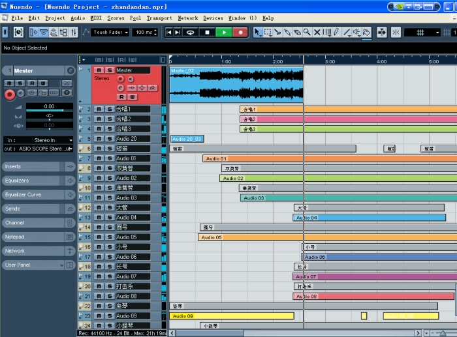Select the Mute X tool
Viewport: 457px width, 337px height.
coord(317,32)
